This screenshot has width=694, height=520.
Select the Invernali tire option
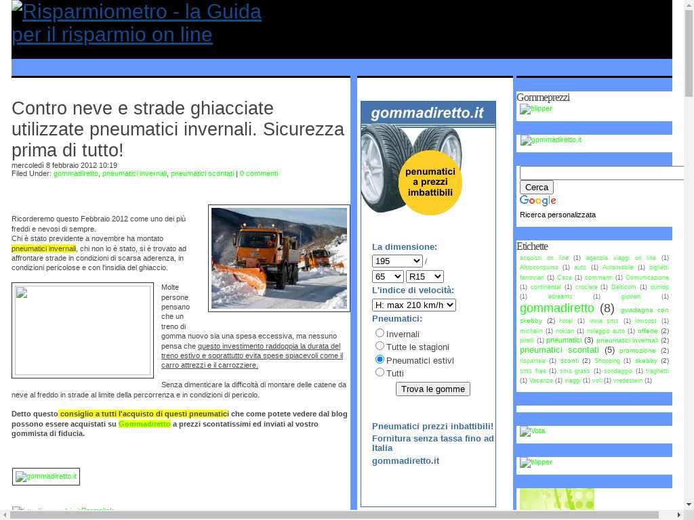click(x=380, y=332)
